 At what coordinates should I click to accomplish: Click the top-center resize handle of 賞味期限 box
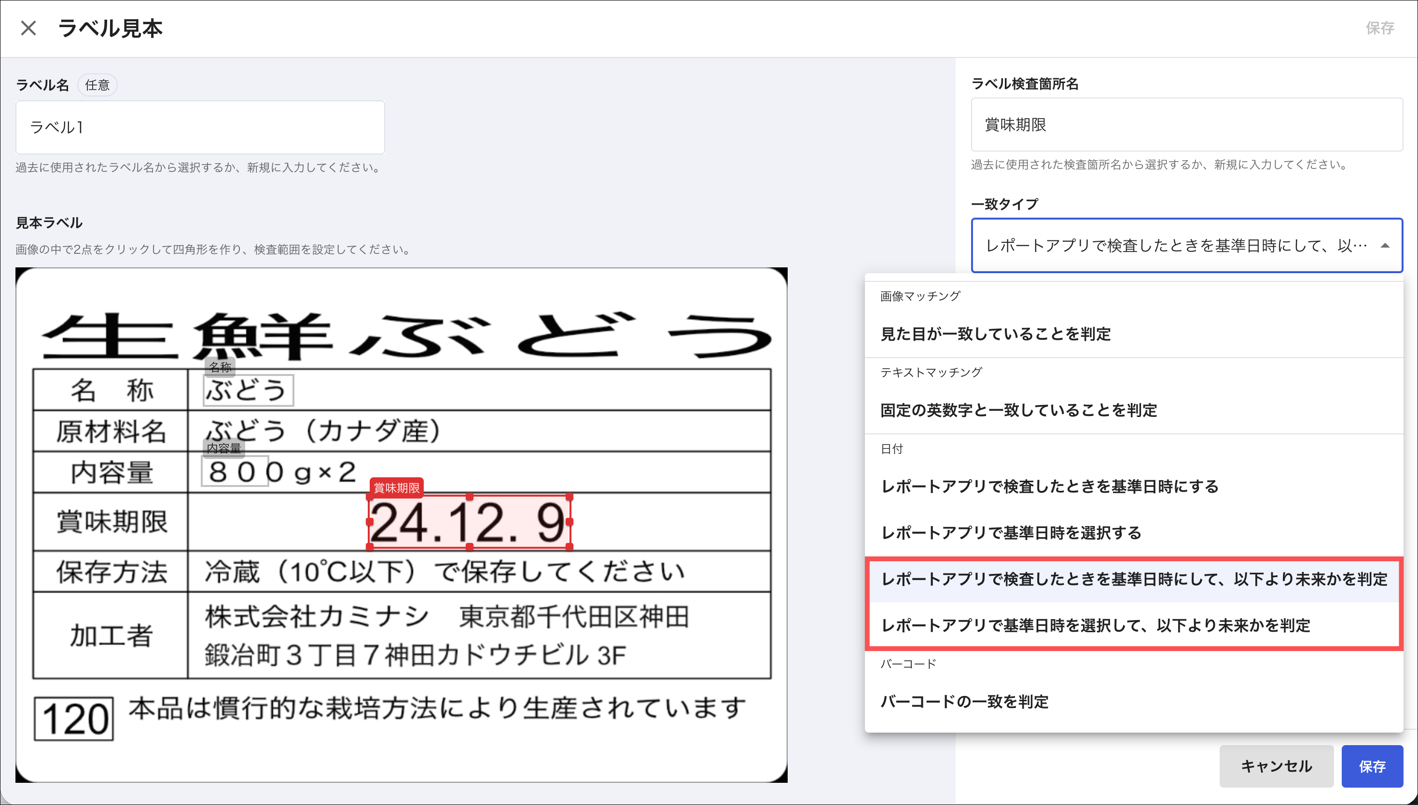(469, 497)
